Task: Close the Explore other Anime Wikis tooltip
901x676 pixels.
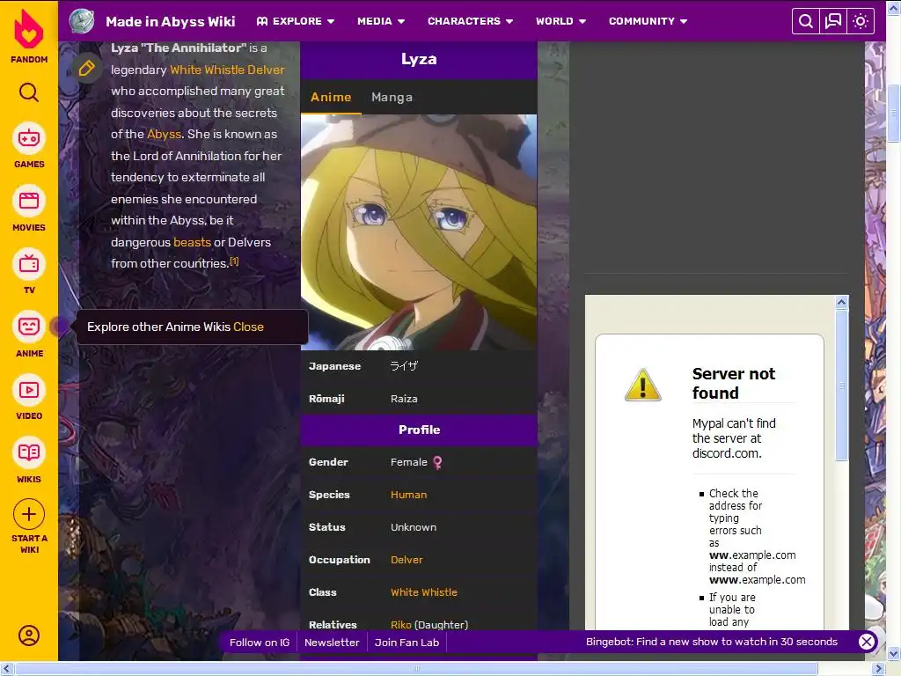Action: 248,327
